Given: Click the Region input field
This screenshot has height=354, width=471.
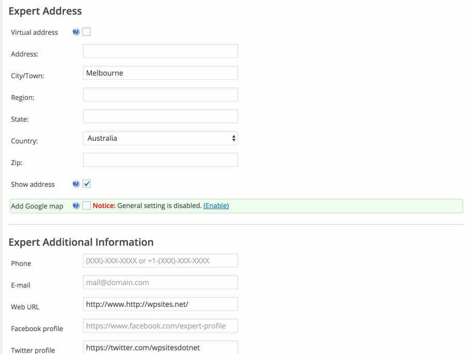Looking at the screenshot, I should click(x=160, y=95).
